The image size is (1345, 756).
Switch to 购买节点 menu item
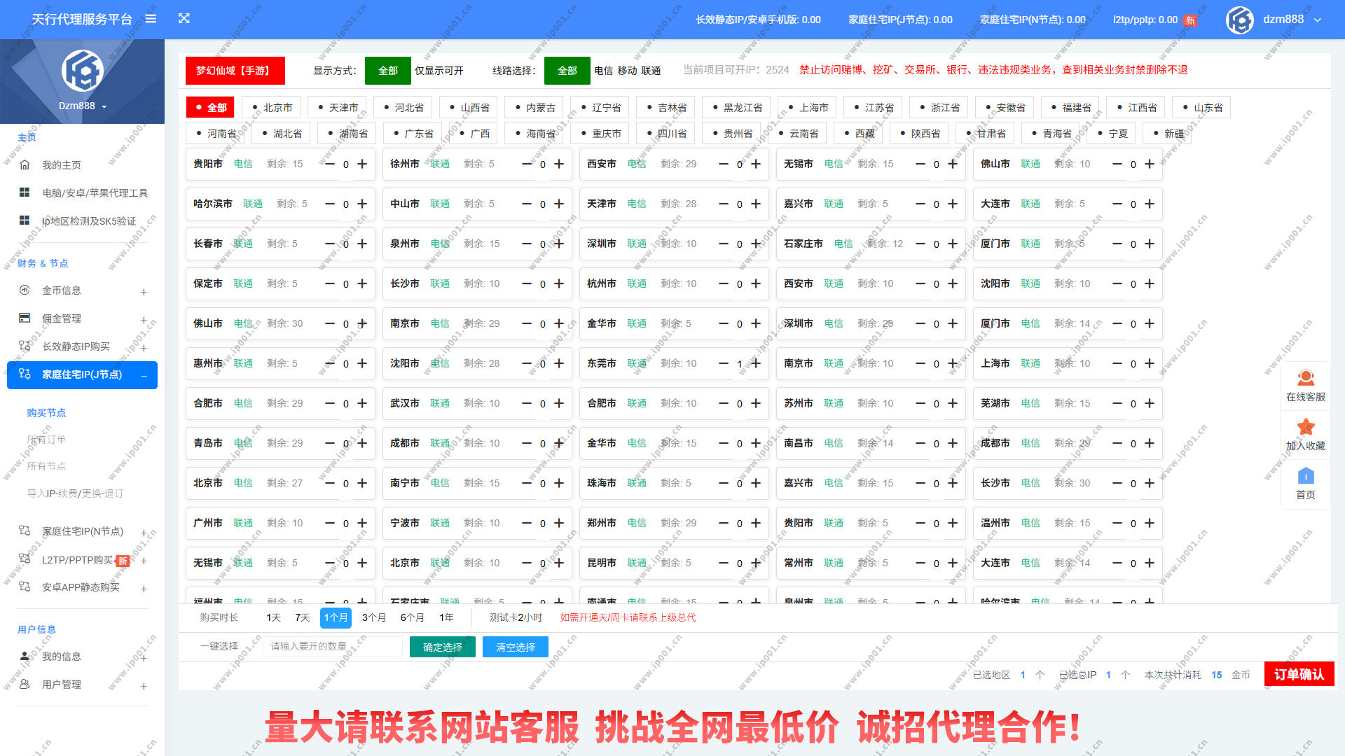click(46, 412)
